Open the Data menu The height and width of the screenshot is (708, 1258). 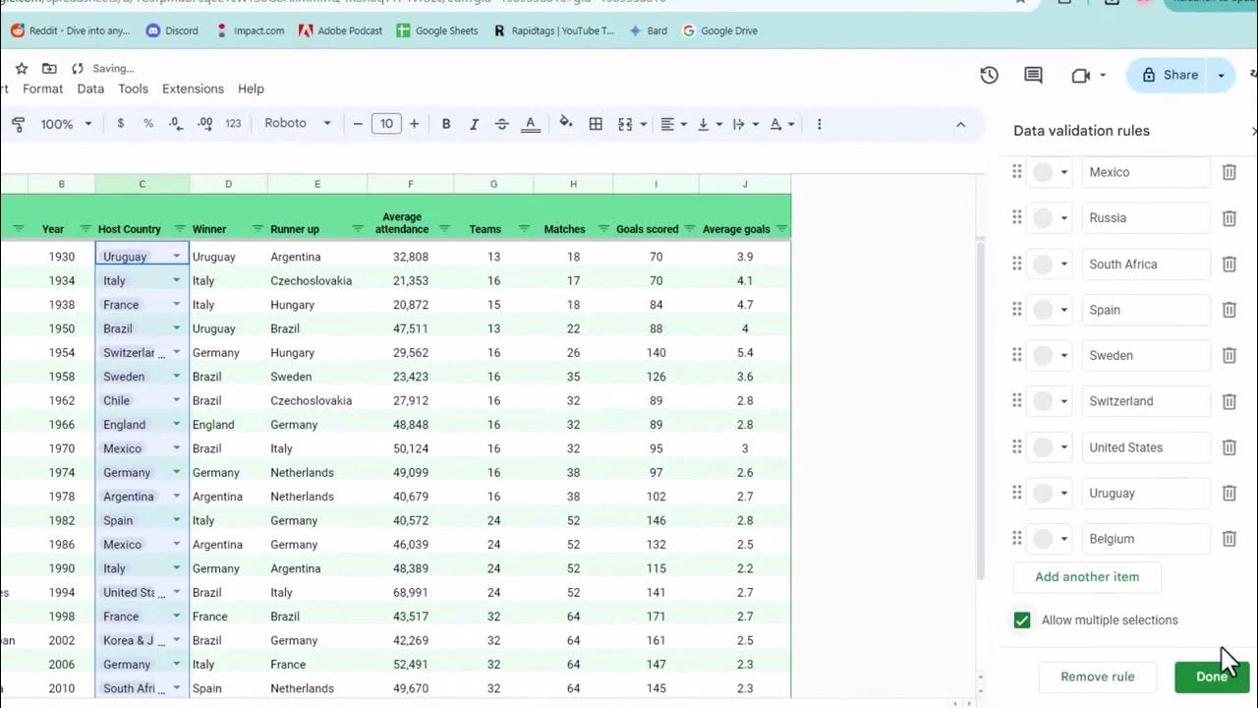90,88
